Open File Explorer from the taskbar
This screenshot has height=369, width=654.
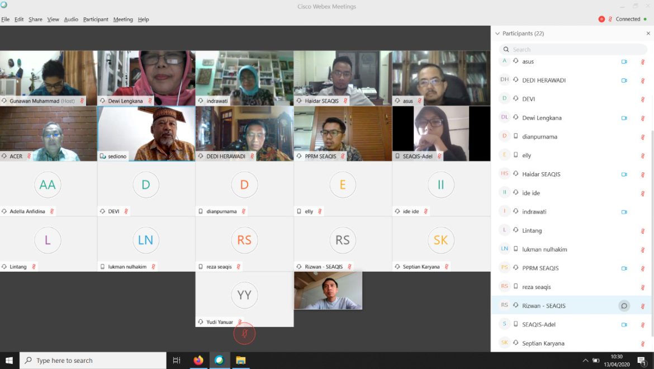coord(240,360)
